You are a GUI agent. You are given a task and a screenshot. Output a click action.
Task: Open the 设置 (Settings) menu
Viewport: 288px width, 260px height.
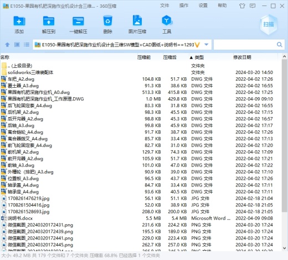203,6
